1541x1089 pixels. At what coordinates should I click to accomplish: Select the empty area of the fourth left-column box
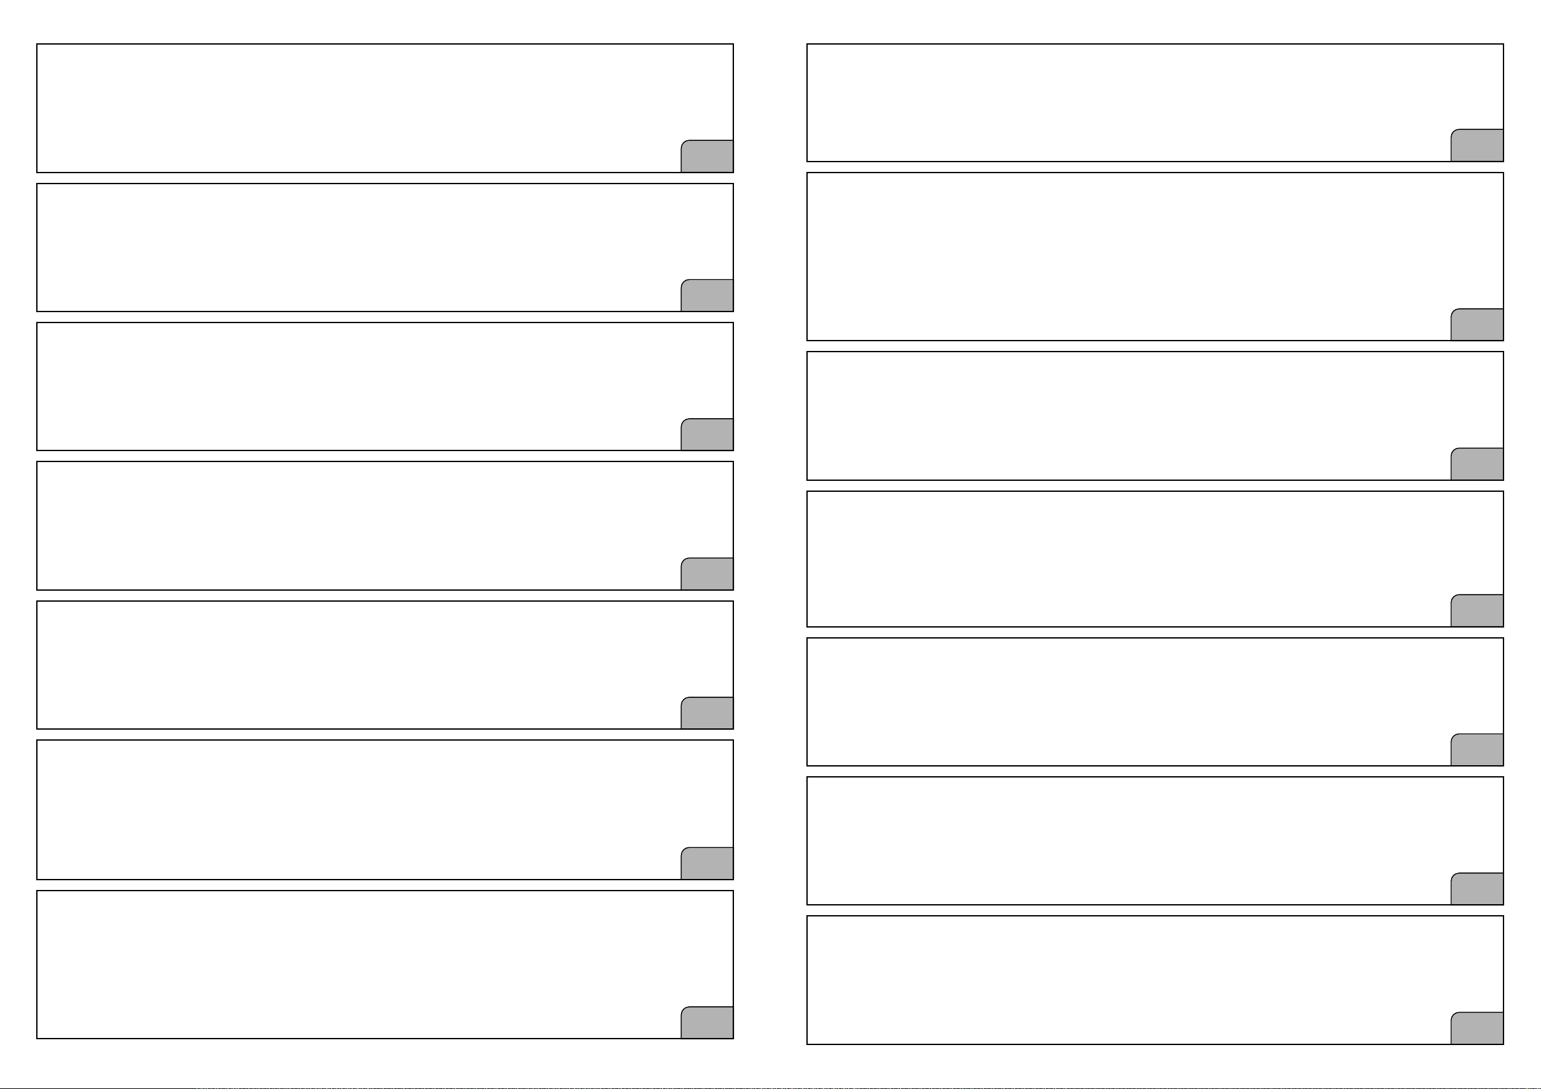click(385, 525)
